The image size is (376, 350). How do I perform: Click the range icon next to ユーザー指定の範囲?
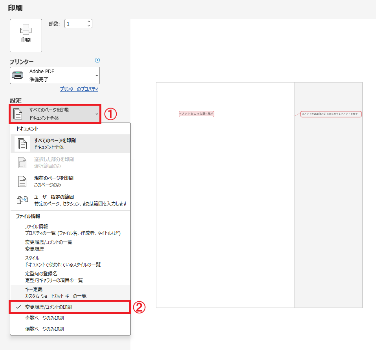[22, 200]
